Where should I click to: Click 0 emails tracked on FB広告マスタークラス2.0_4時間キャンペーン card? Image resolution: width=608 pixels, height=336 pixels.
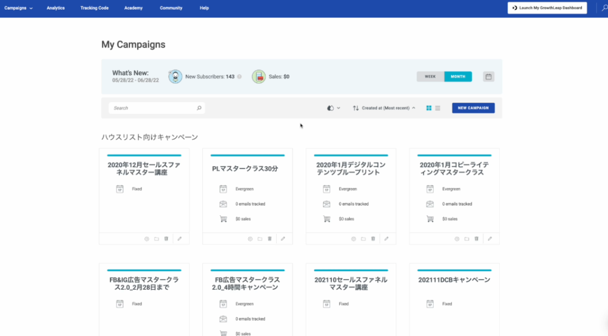[250, 319]
